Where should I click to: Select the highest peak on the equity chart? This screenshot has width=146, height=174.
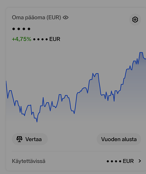tap(141, 53)
